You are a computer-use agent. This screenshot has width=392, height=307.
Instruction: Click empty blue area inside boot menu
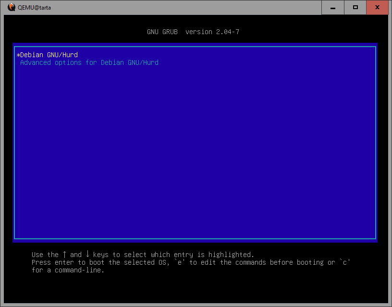(195, 154)
